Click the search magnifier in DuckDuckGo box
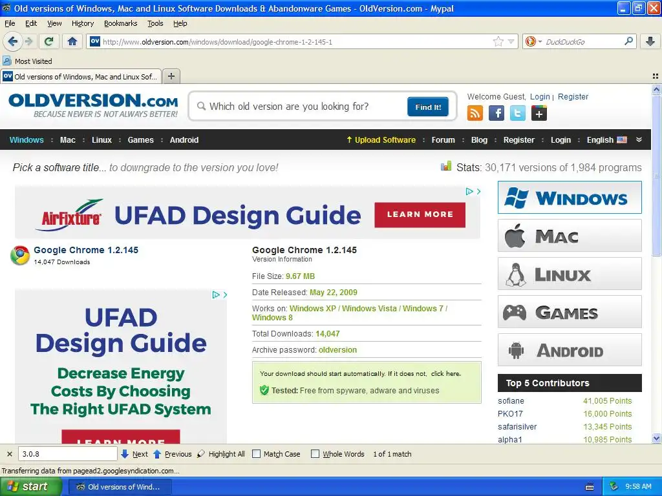Screen dimensions: 662x496 [x=628, y=41]
